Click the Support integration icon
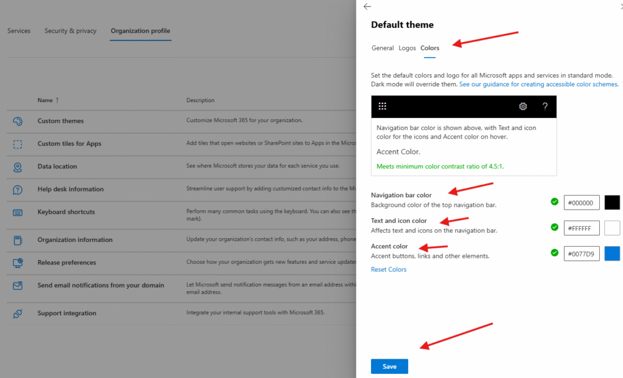 tap(18, 314)
